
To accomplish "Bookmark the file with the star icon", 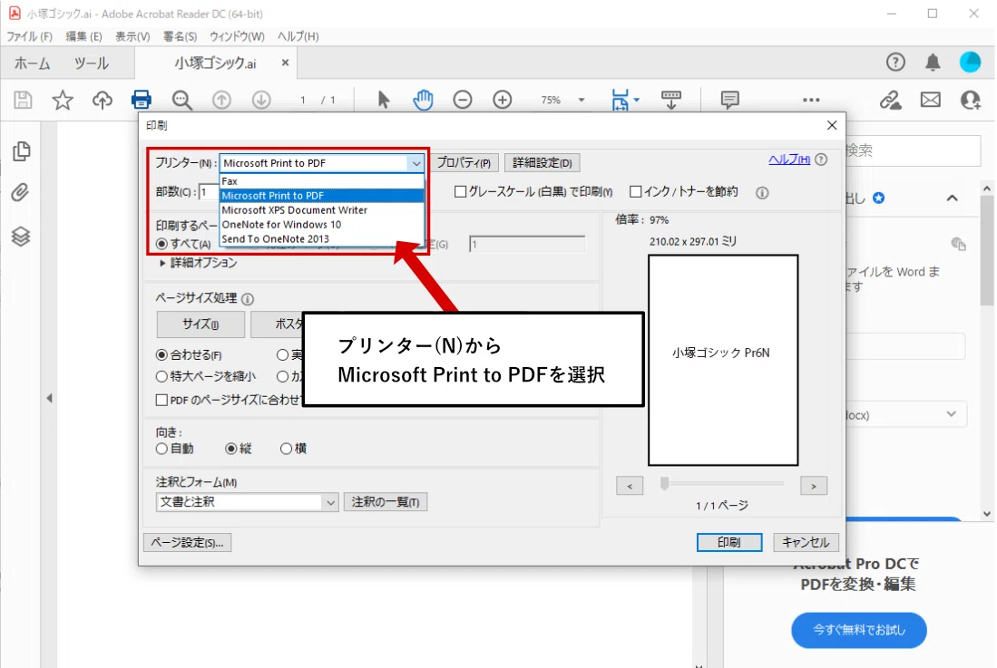I will [x=63, y=100].
